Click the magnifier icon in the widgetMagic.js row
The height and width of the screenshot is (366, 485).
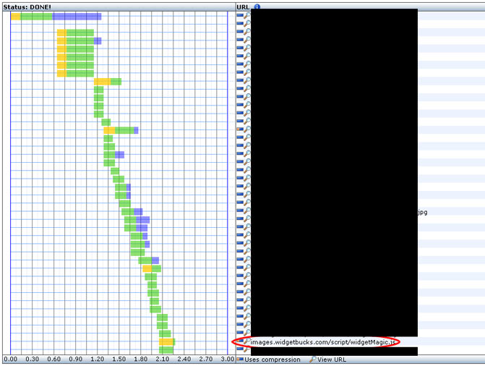point(246,341)
